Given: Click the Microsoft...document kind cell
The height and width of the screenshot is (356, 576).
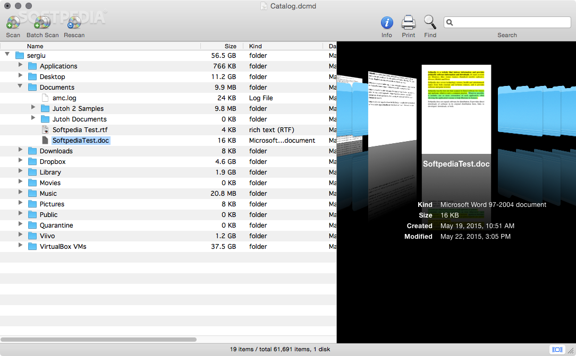Looking at the screenshot, I should click(282, 141).
